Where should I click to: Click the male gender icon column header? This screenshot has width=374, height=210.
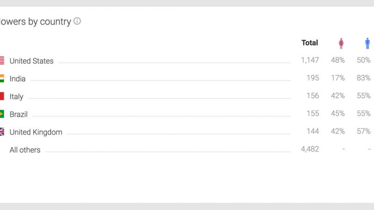pos(367,43)
